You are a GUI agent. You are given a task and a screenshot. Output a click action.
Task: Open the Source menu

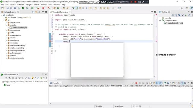pos(13,5)
